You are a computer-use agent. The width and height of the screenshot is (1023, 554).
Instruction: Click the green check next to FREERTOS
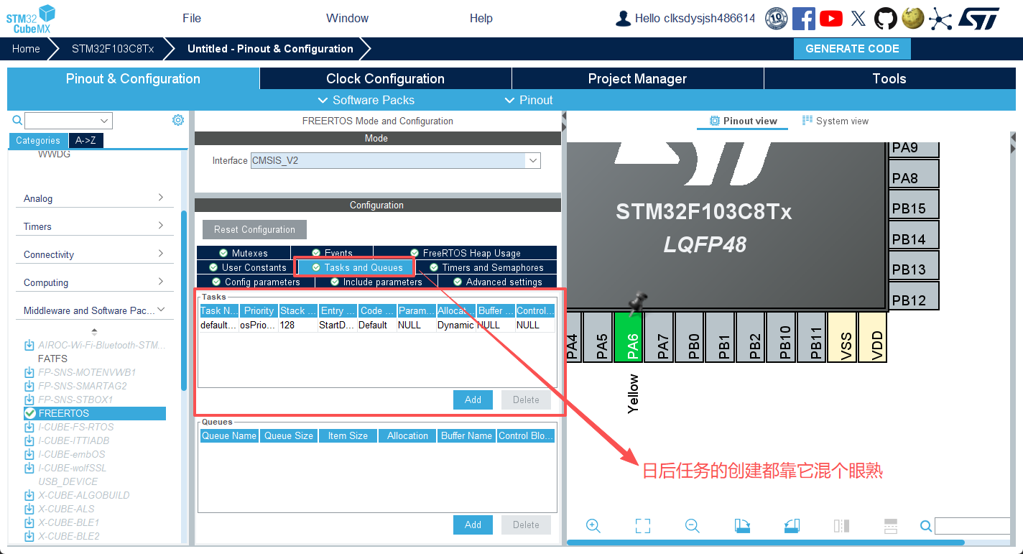tap(30, 413)
